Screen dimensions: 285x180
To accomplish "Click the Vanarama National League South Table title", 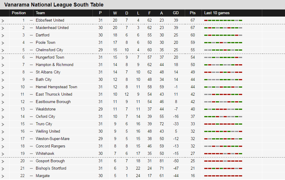I will (54, 5).
